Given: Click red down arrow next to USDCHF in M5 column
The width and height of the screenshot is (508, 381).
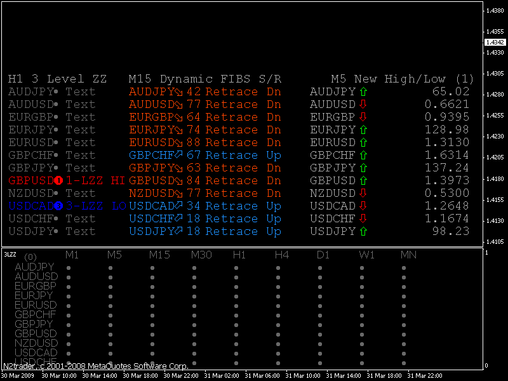Looking at the screenshot, I should (364, 218).
